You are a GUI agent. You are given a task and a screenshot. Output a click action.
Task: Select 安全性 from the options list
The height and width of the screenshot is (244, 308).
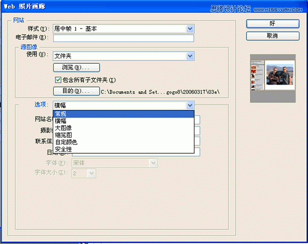[x=124, y=149]
